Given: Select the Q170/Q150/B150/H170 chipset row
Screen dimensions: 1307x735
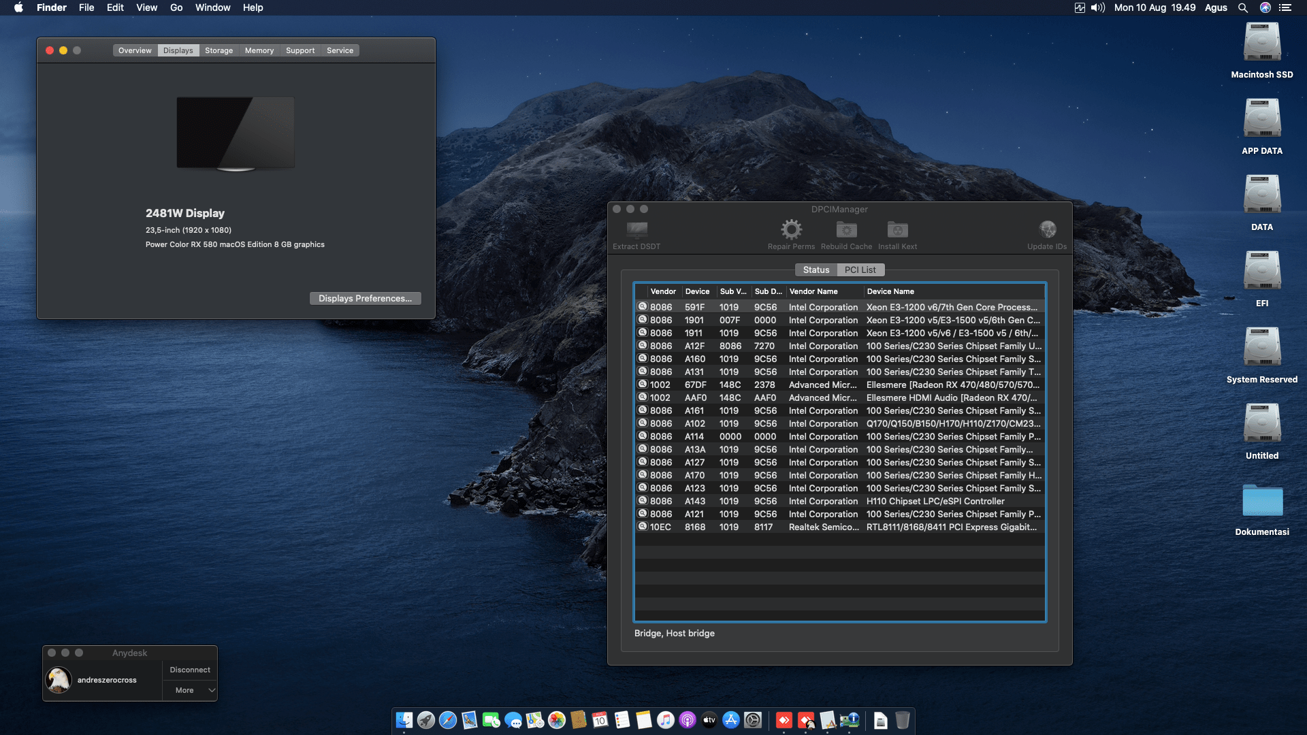Looking at the screenshot, I should click(840, 424).
